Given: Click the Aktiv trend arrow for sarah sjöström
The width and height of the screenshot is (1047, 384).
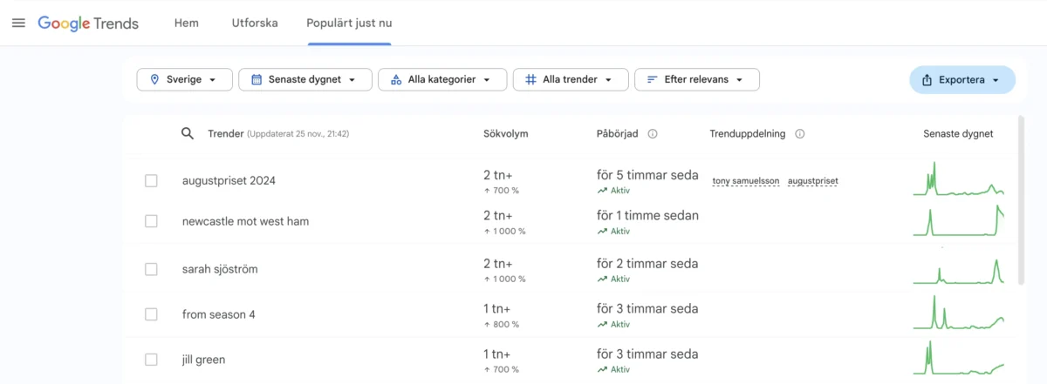Looking at the screenshot, I should 602,280.
